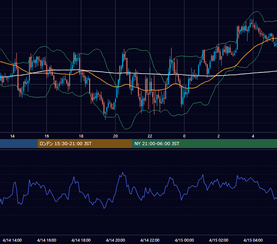Click the 4/14 22:00 label on indicator axis
The height and width of the screenshot is (244, 277).
tap(150, 240)
